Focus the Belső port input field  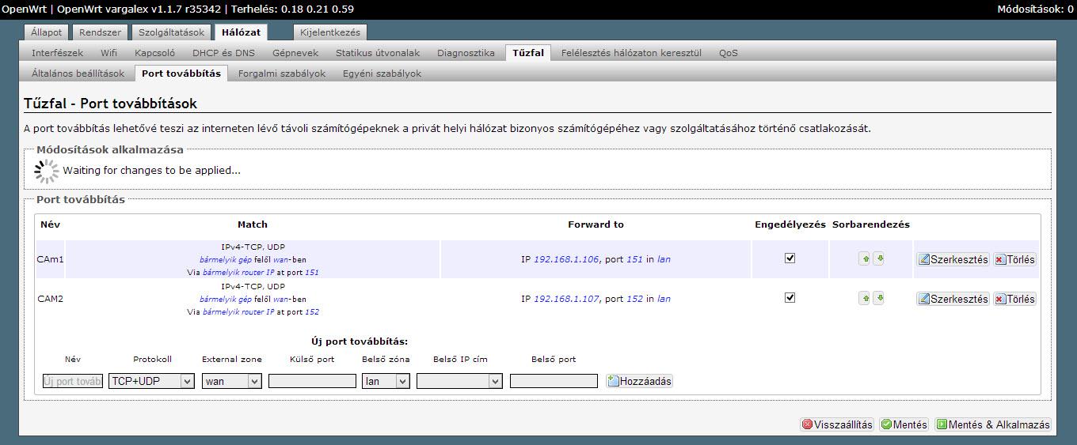click(554, 381)
